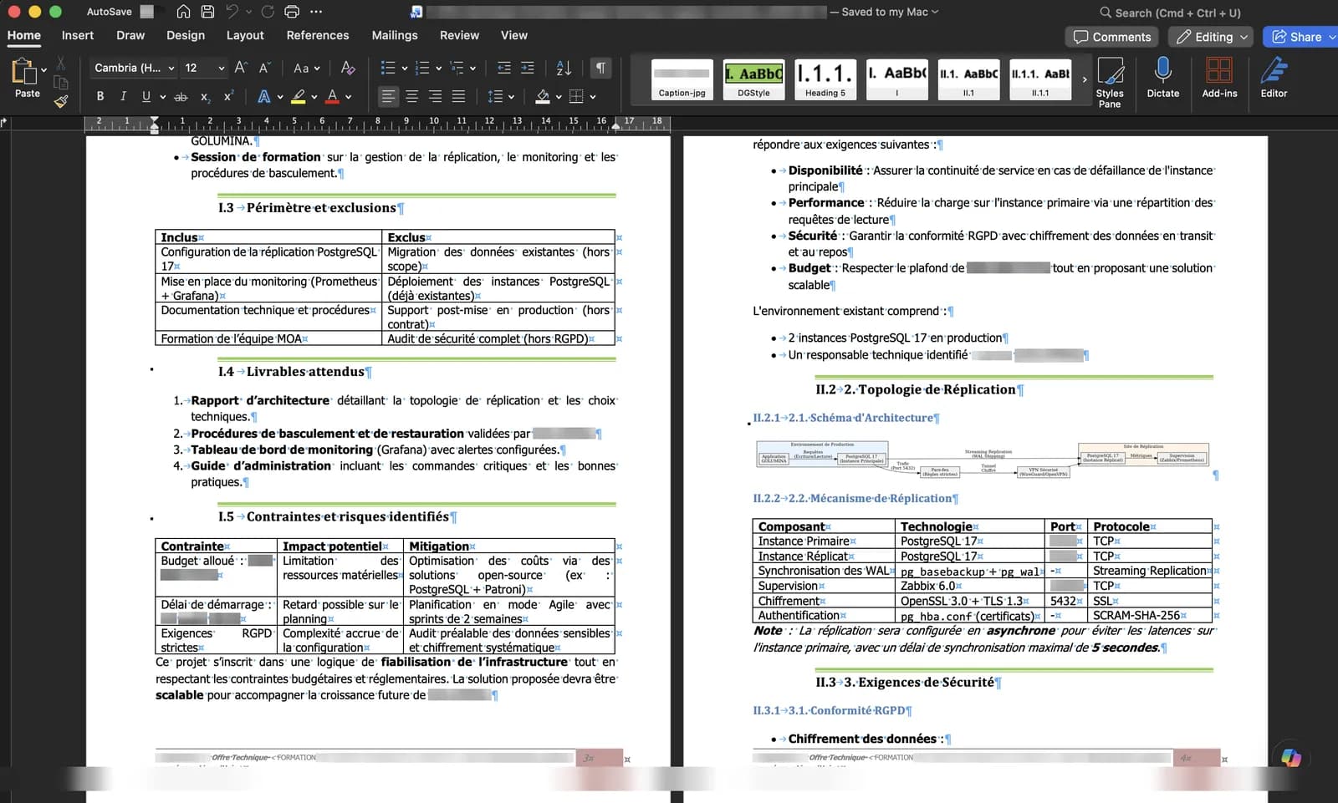The width and height of the screenshot is (1338, 803).
Task: Switch to the Mailings tab
Action: 395,35
